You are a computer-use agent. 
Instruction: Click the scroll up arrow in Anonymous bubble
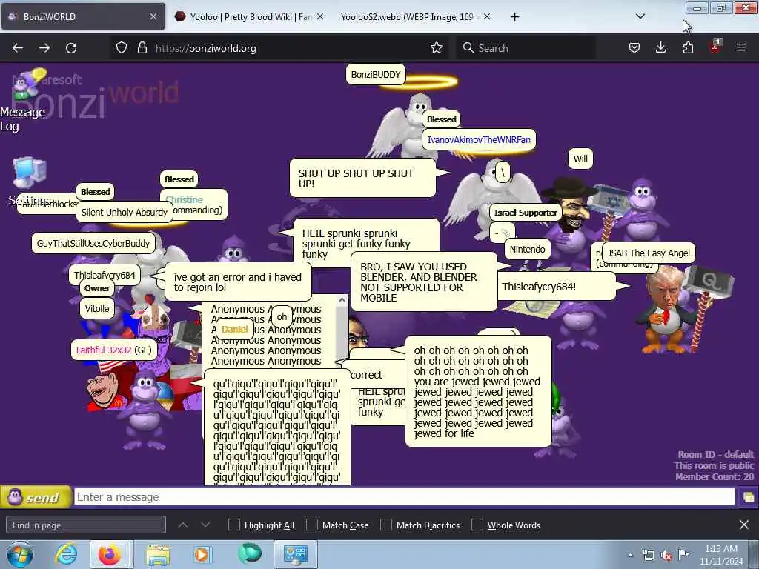click(342, 300)
